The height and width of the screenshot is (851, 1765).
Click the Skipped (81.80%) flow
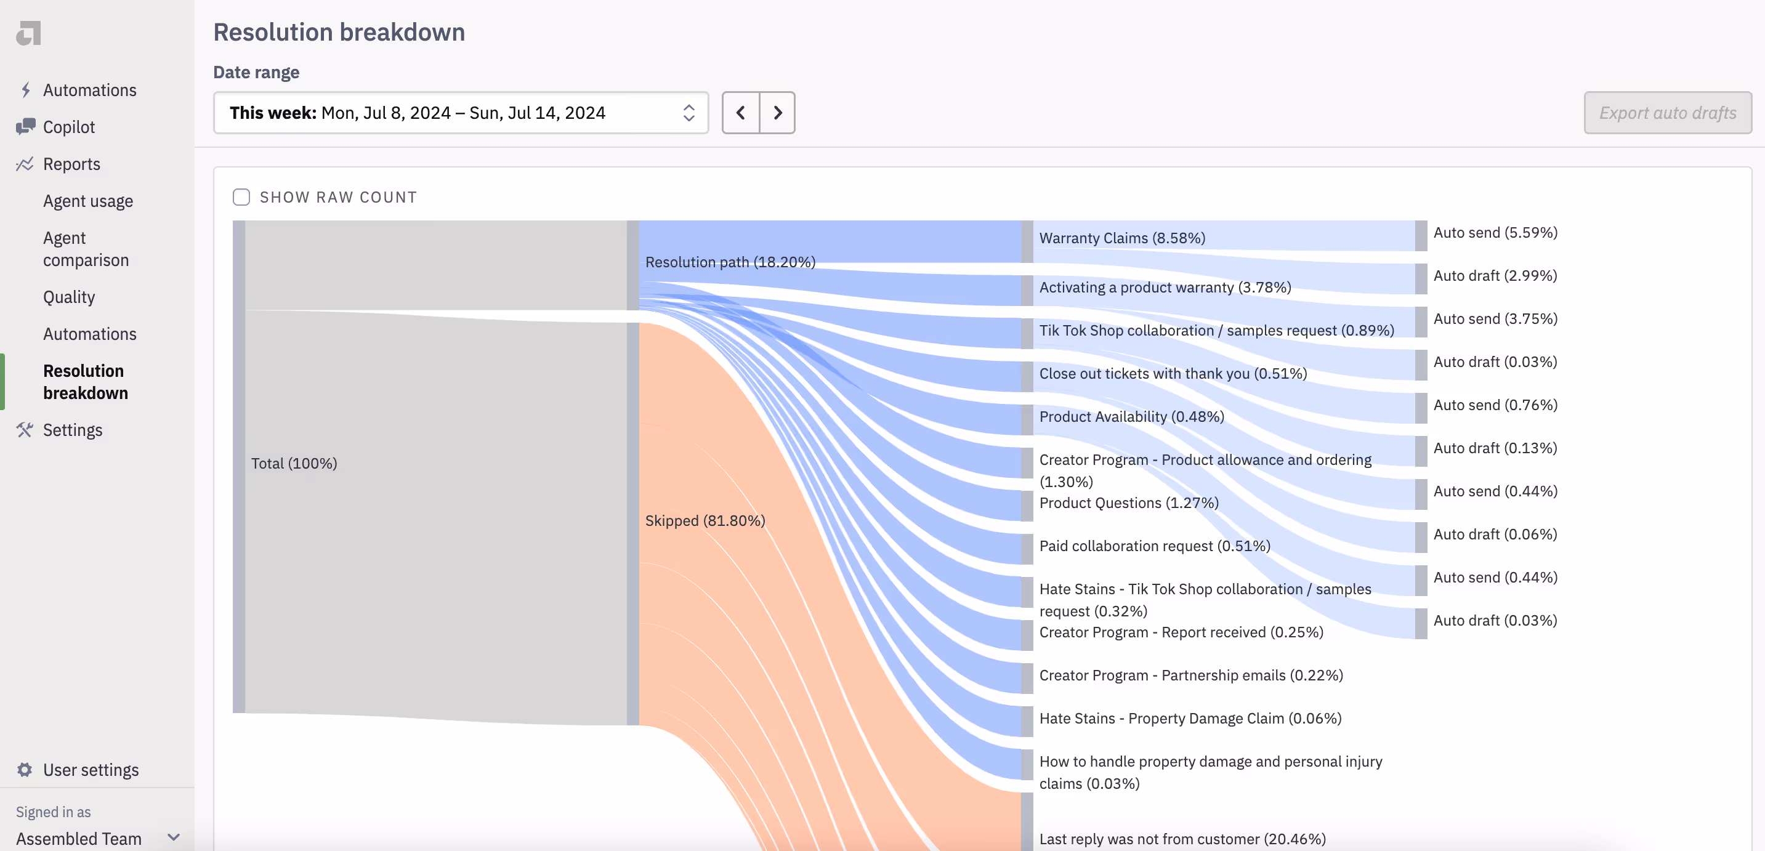(x=705, y=520)
